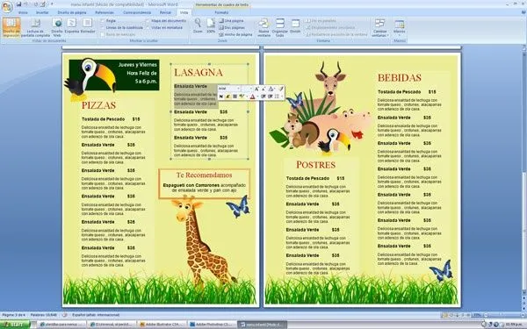Set zoom to 100%
Viewport: 527px width, 329px height.
click(x=211, y=25)
